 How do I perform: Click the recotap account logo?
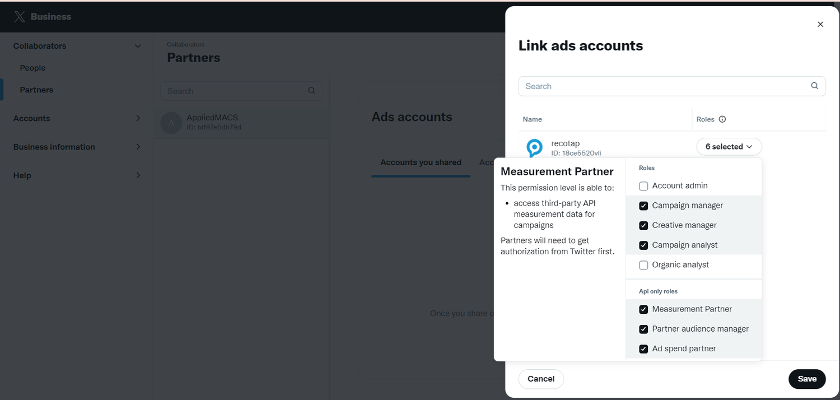click(x=535, y=148)
